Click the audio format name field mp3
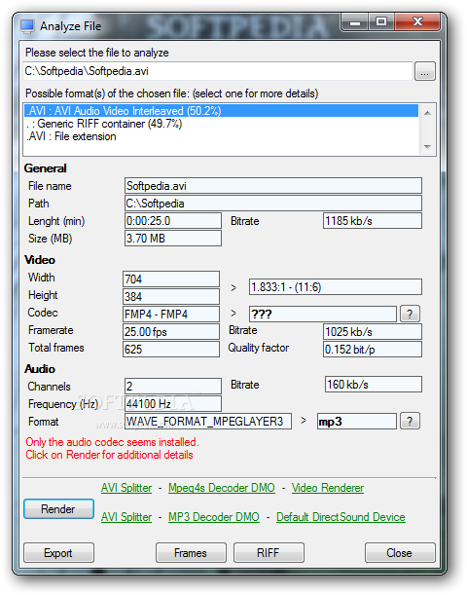The width and height of the screenshot is (467, 595). coord(357,422)
